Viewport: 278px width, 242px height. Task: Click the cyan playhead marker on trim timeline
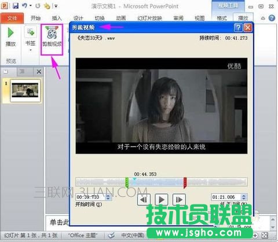coord(134,179)
